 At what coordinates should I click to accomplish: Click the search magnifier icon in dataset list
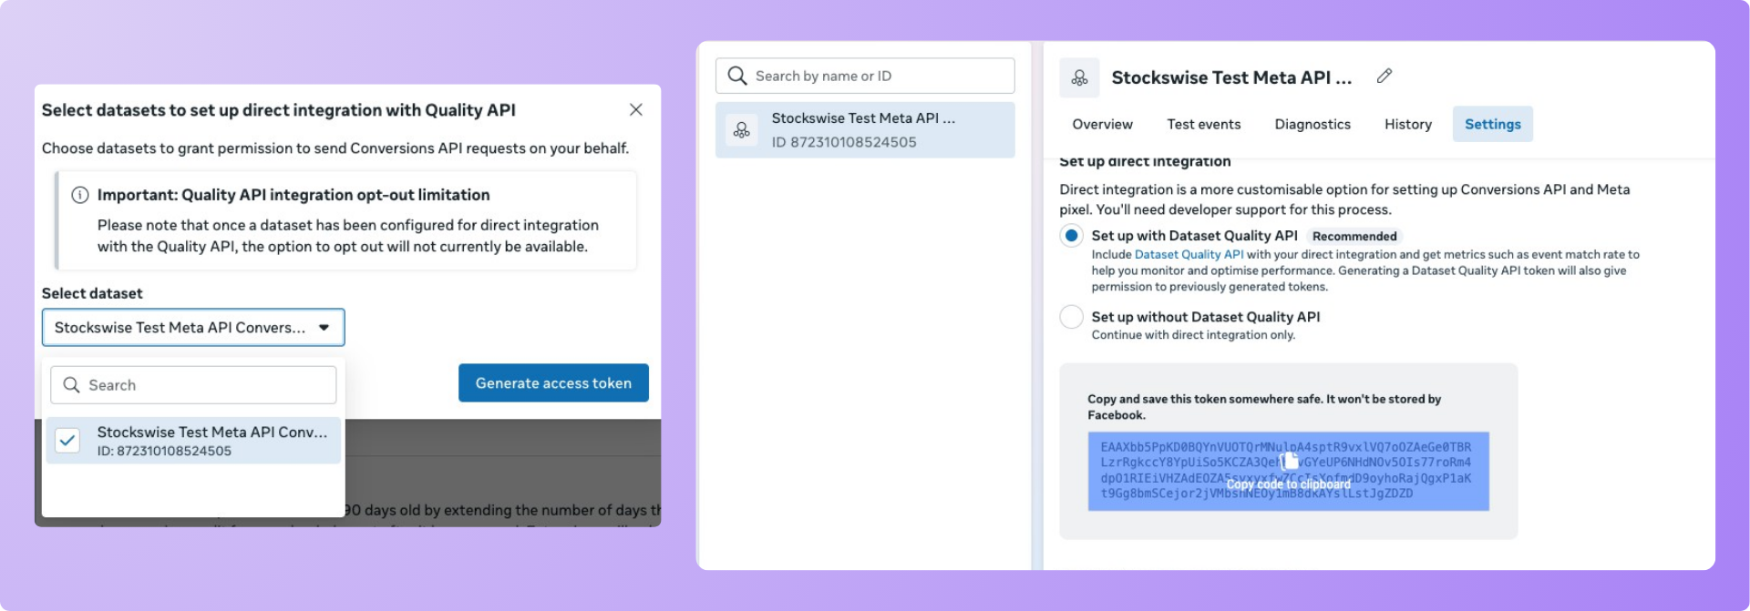click(737, 76)
